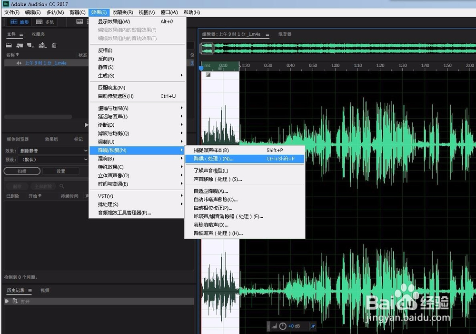The height and width of the screenshot is (334, 476).
Task: Open the 视图(V) menu
Action: pyautogui.click(x=147, y=12)
